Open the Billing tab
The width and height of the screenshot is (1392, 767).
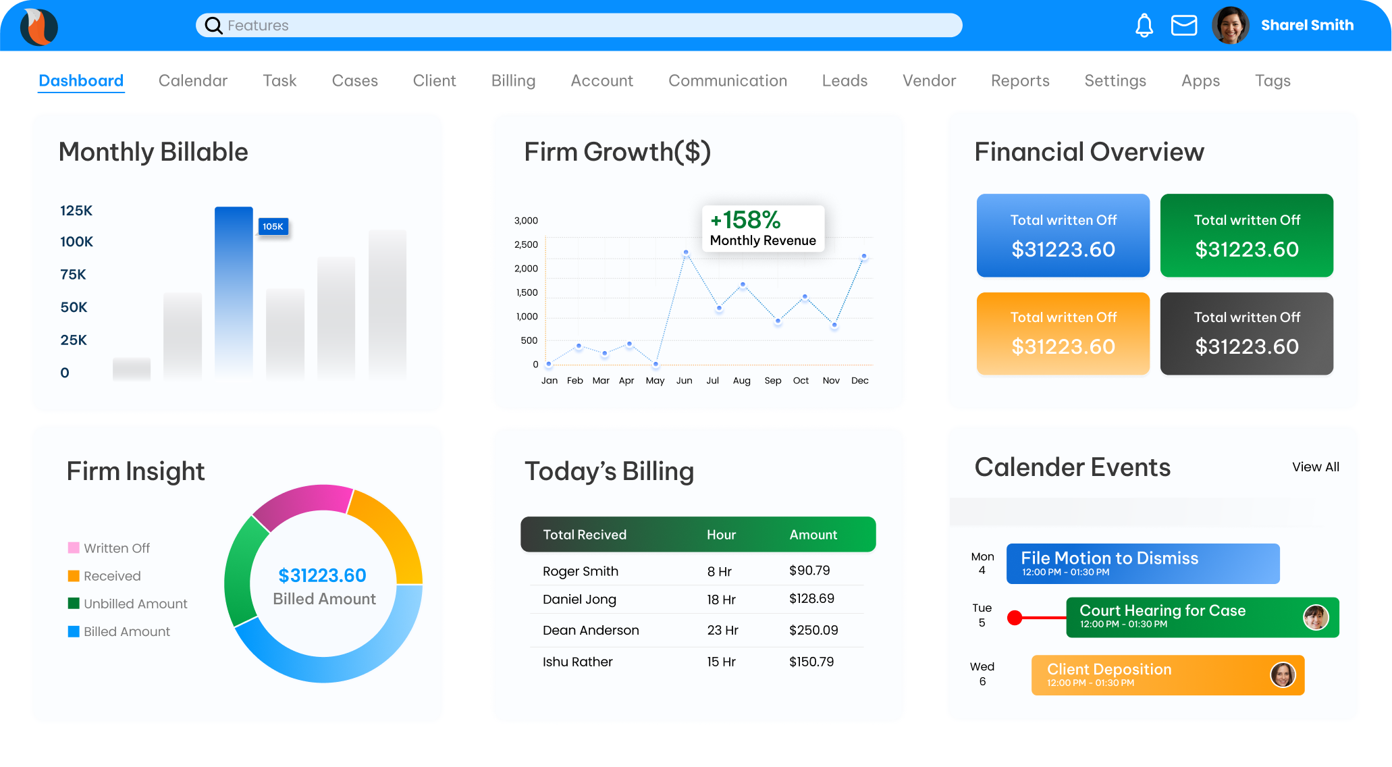[x=513, y=81]
